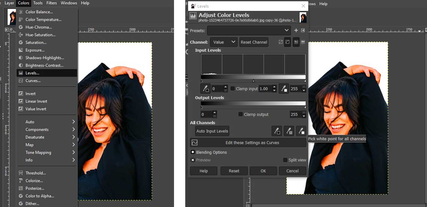Open the Presets dropdown

pyautogui.click(x=249, y=30)
